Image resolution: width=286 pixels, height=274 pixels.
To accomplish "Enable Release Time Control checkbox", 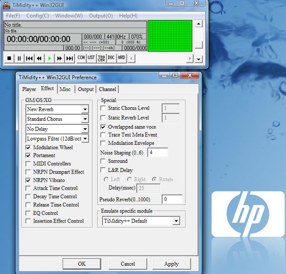I will [28, 205].
